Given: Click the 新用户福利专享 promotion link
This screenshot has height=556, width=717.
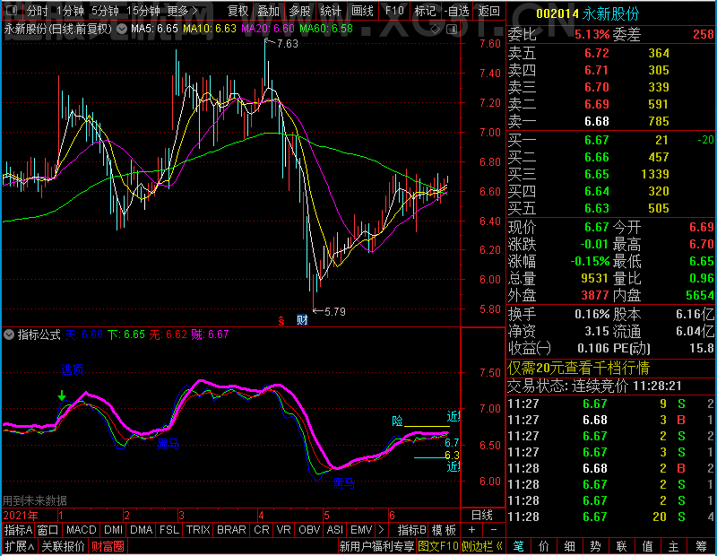Looking at the screenshot, I should 376,546.
